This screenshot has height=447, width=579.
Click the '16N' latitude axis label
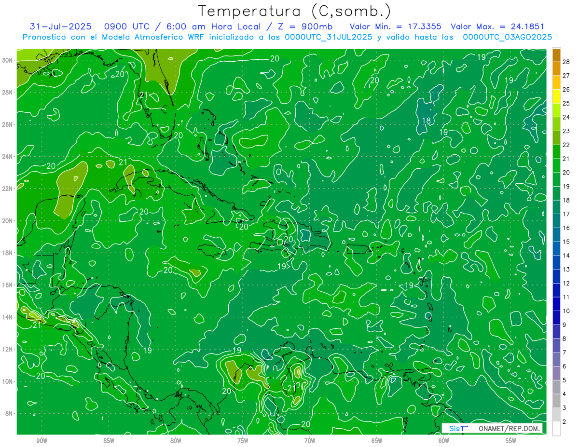click(7, 284)
